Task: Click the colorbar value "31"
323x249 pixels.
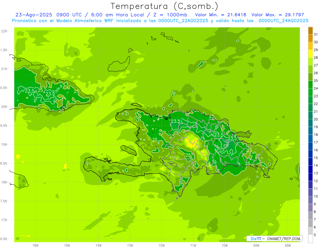Action: click(316, 34)
